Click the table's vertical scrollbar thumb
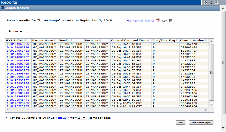226x132 pixels. pos(212,72)
